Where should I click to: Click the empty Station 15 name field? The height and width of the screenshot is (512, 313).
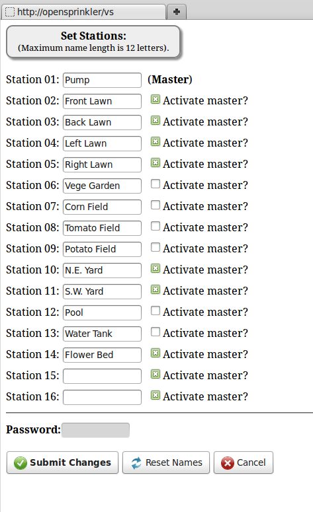point(102,376)
